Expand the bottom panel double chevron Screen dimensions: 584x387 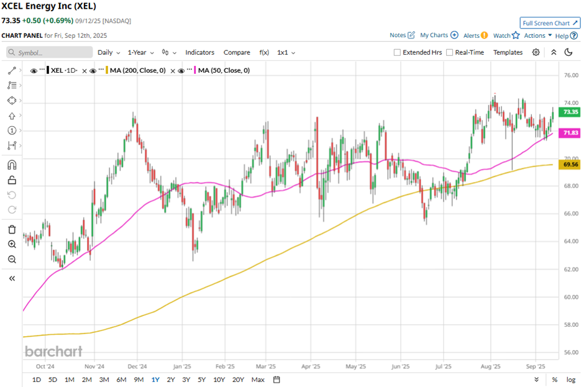[536, 380]
